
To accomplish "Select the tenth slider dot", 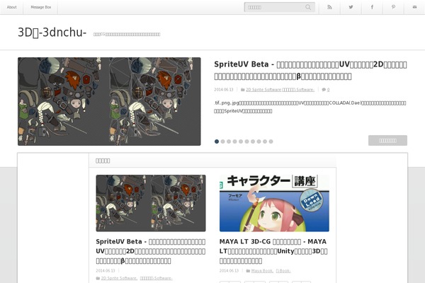I will (x=271, y=141).
